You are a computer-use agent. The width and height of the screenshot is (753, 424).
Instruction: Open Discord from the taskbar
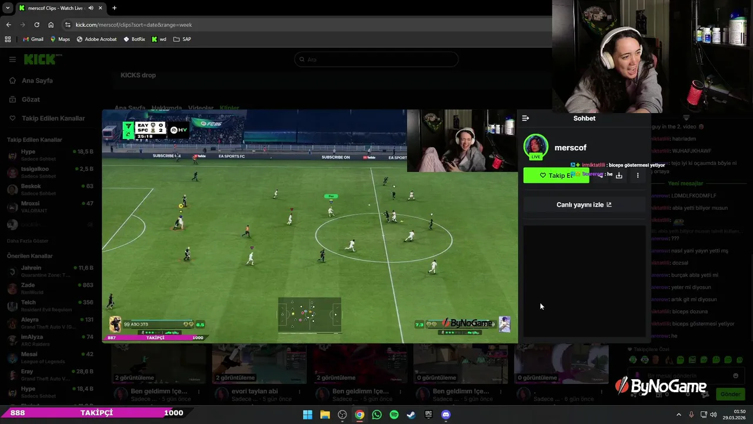[x=446, y=415]
